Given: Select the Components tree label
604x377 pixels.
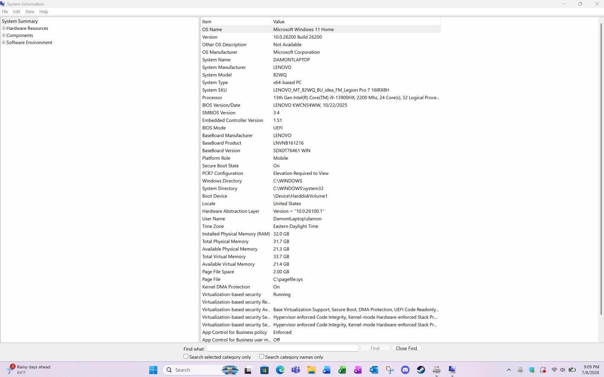Looking at the screenshot, I should (x=20, y=35).
